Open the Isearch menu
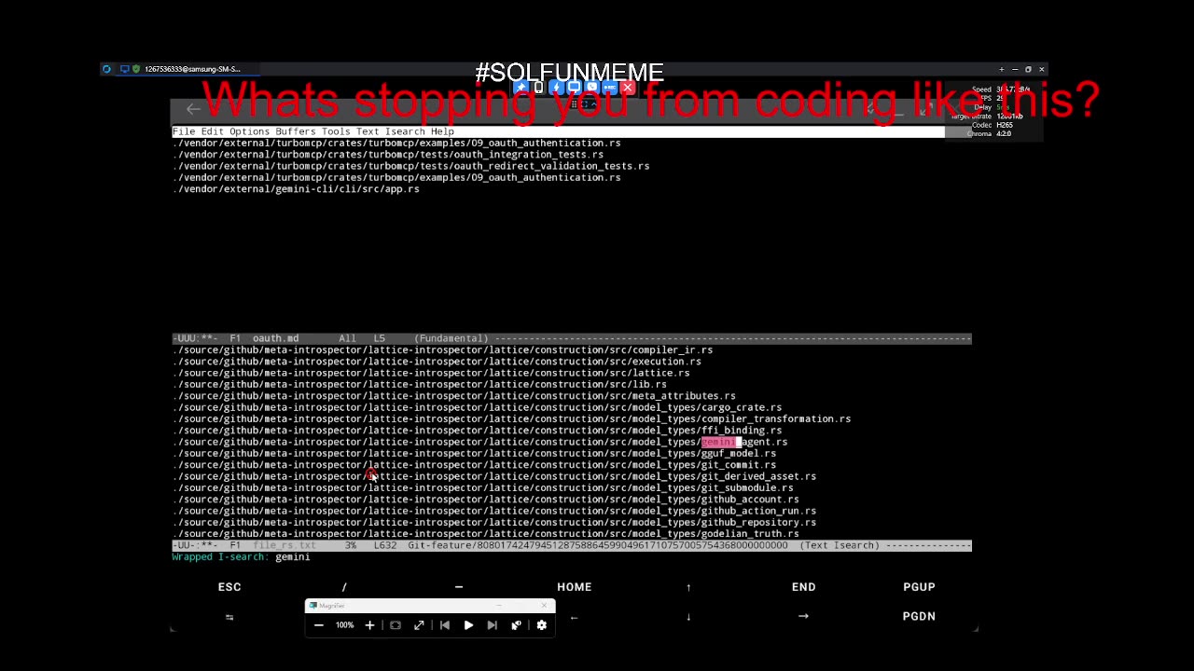This screenshot has width=1194, height=671. (405, 131)
